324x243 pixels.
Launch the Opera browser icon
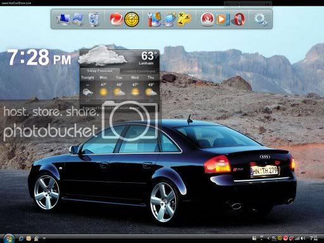[x=239, y=19]
